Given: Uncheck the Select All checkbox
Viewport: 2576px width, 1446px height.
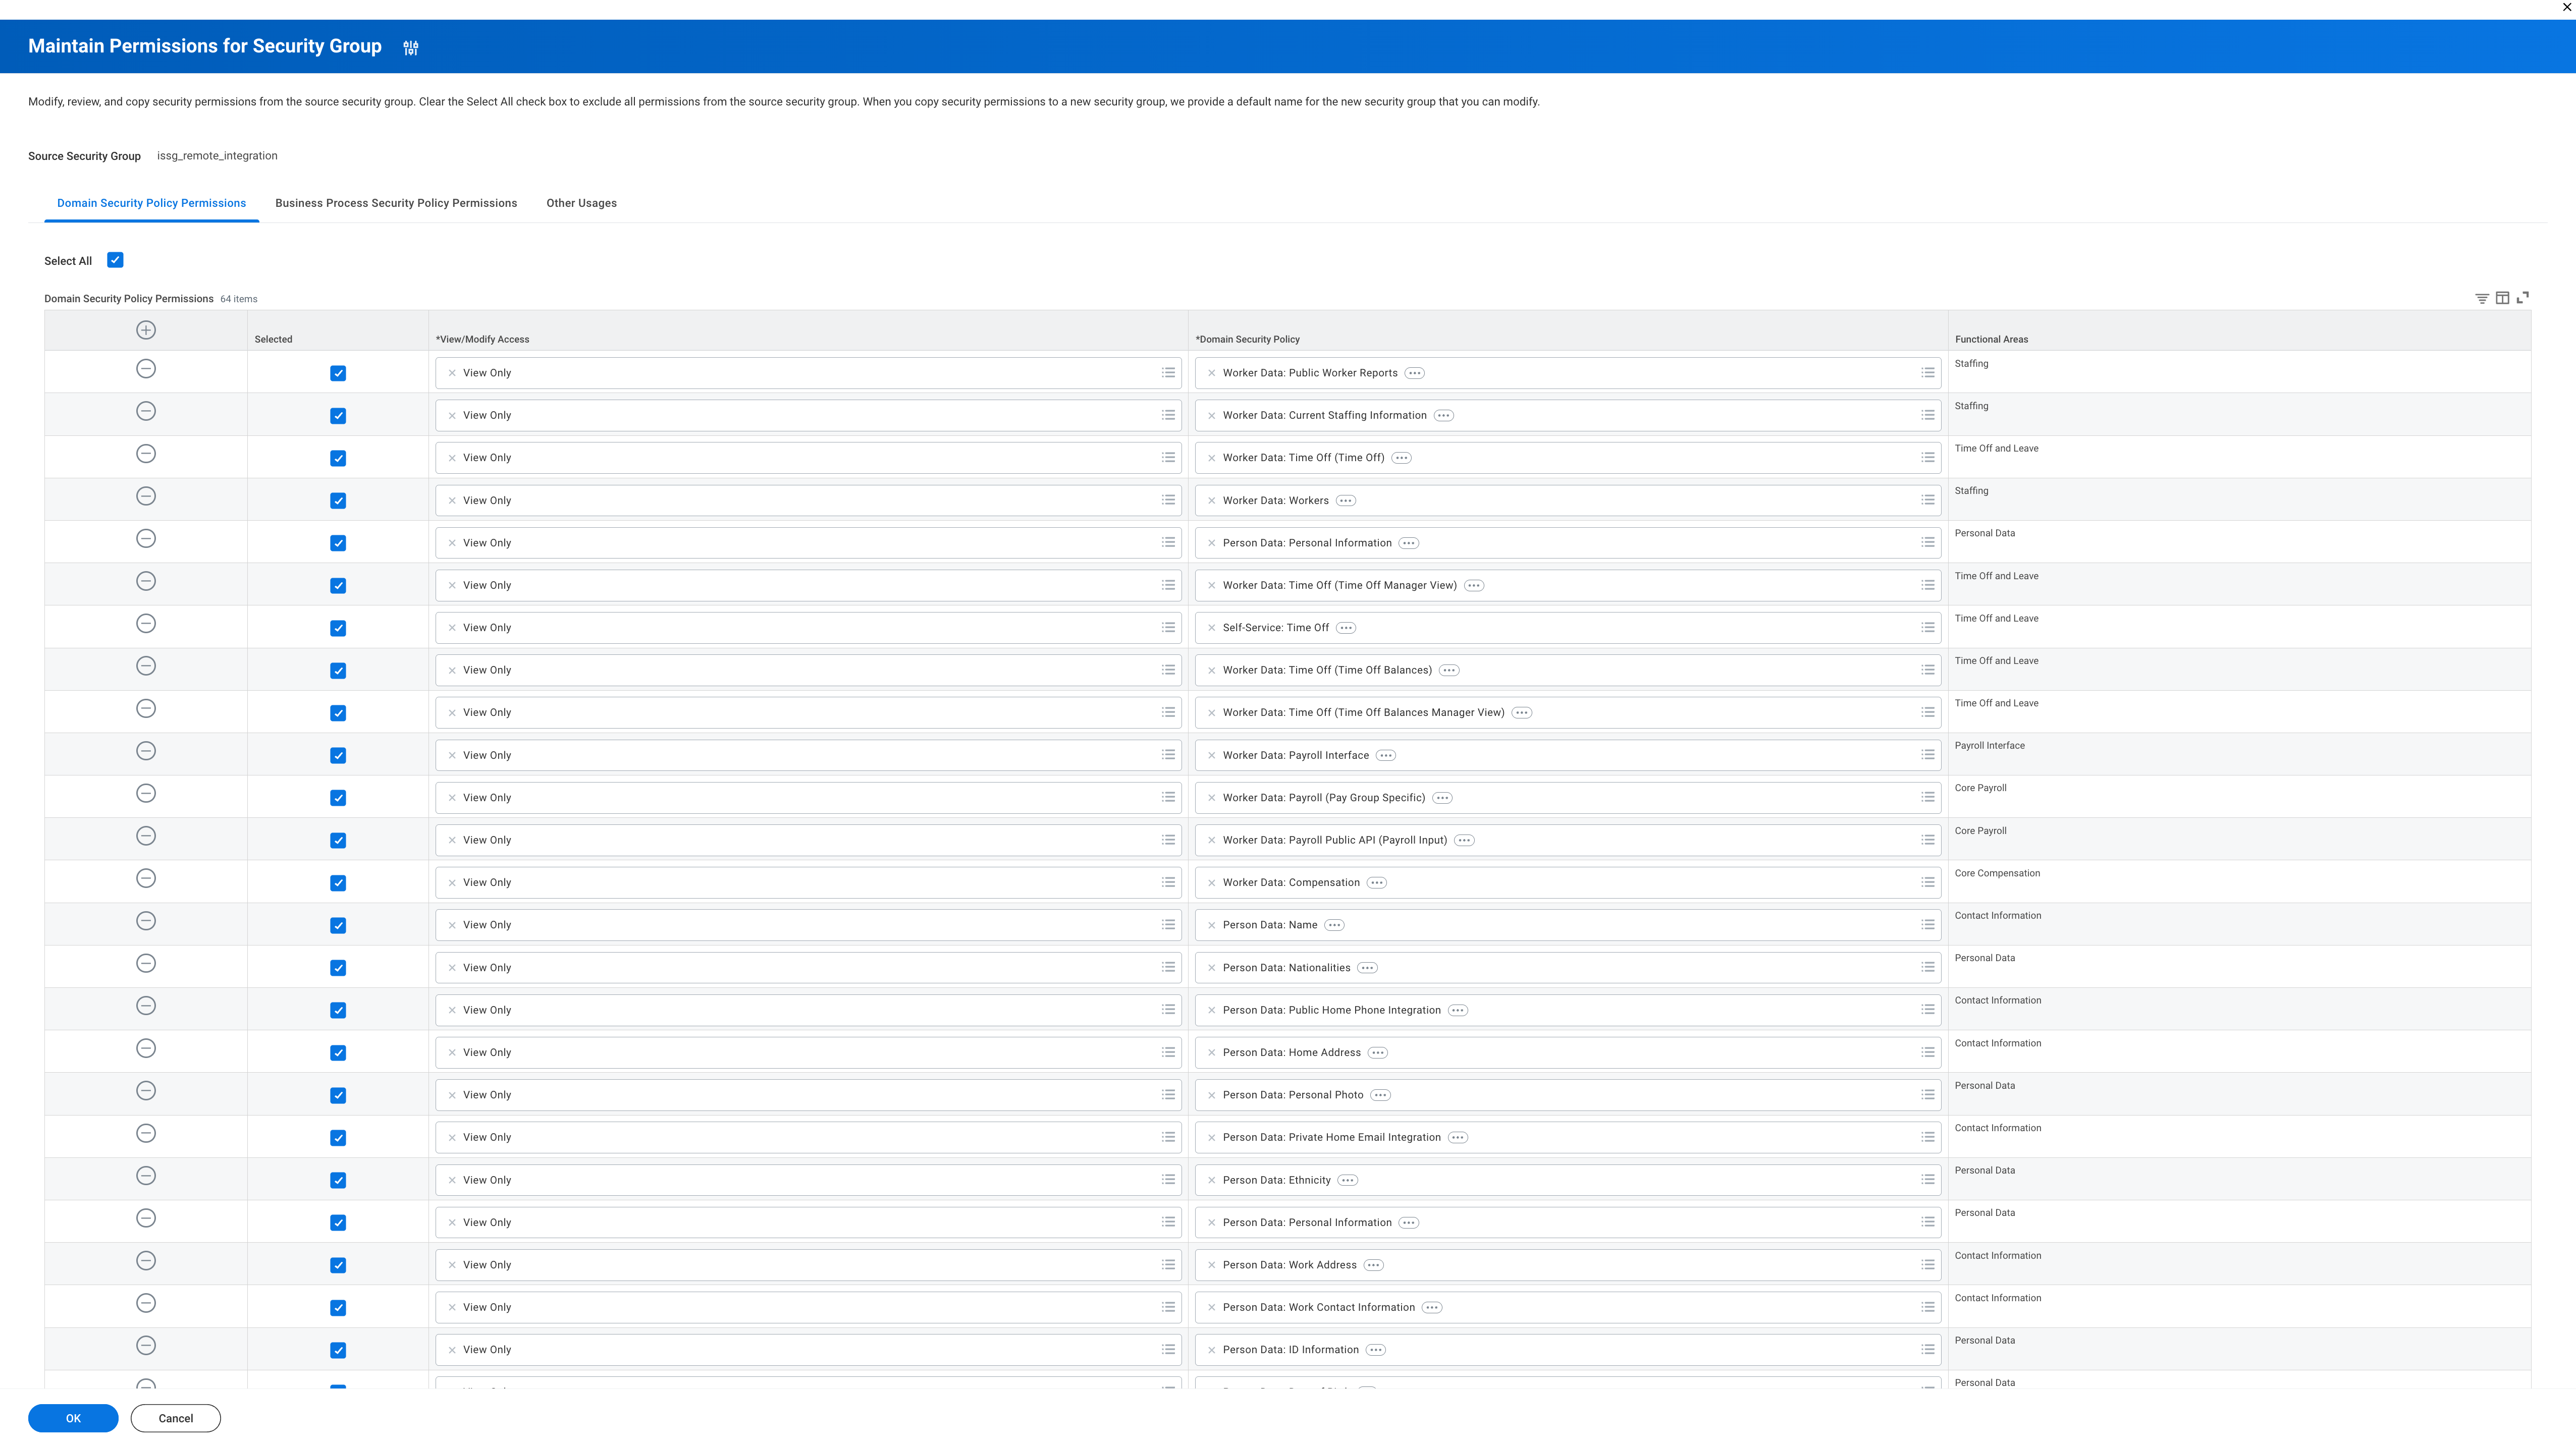Looking at the screenshot, I should pos(115,260).
